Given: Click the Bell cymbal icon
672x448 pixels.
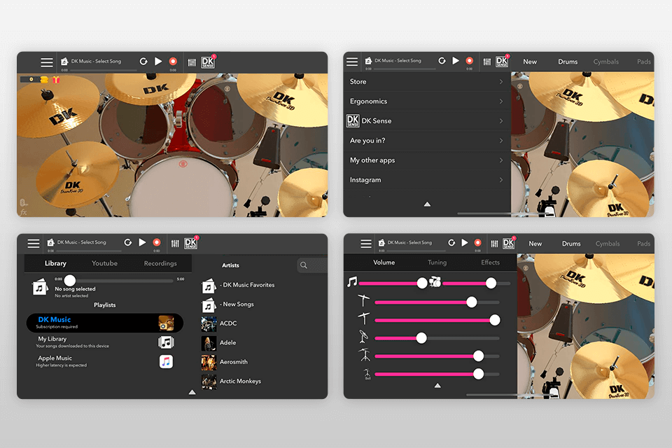Looking at the screenshot, I should click(367, 374).
